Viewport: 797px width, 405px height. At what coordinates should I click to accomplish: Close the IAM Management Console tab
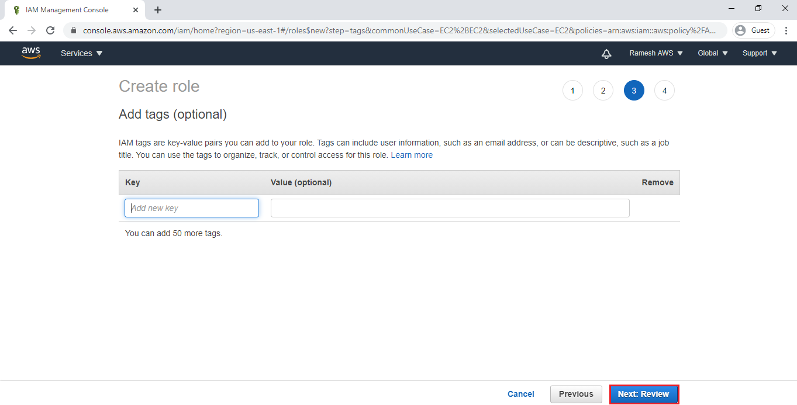pyautogui.click(x=136, y=10)
